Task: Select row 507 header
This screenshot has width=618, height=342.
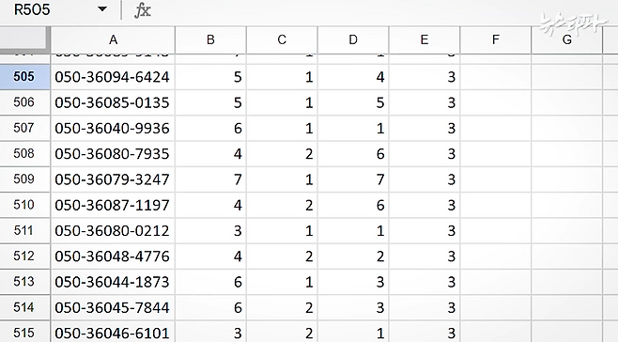Action: tap(24, 128)
